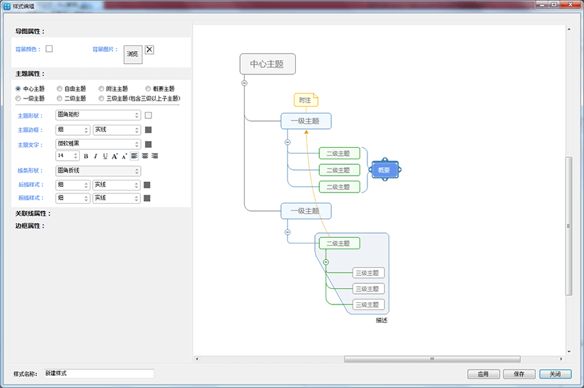Open the 背景颜色 color swatch

click(x=50, y=49)
